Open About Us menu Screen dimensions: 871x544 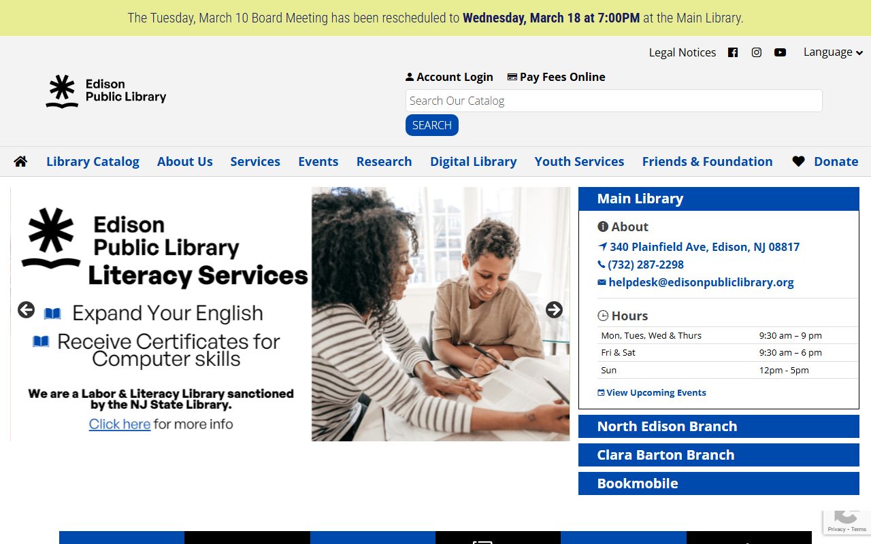point(185,161)
